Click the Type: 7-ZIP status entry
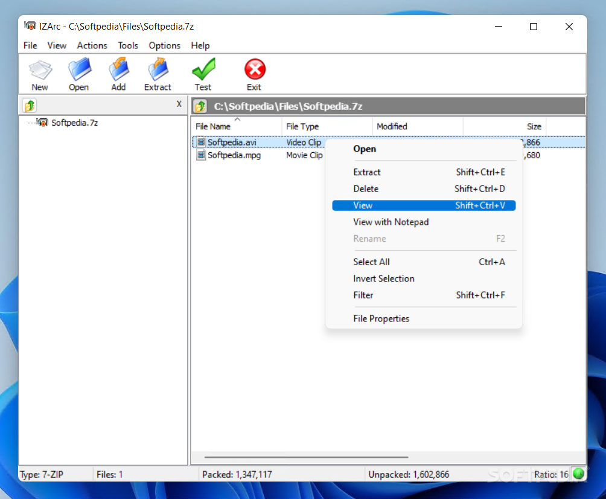The height and width of the screenshot is (499, 606). (x=42, y=474)
